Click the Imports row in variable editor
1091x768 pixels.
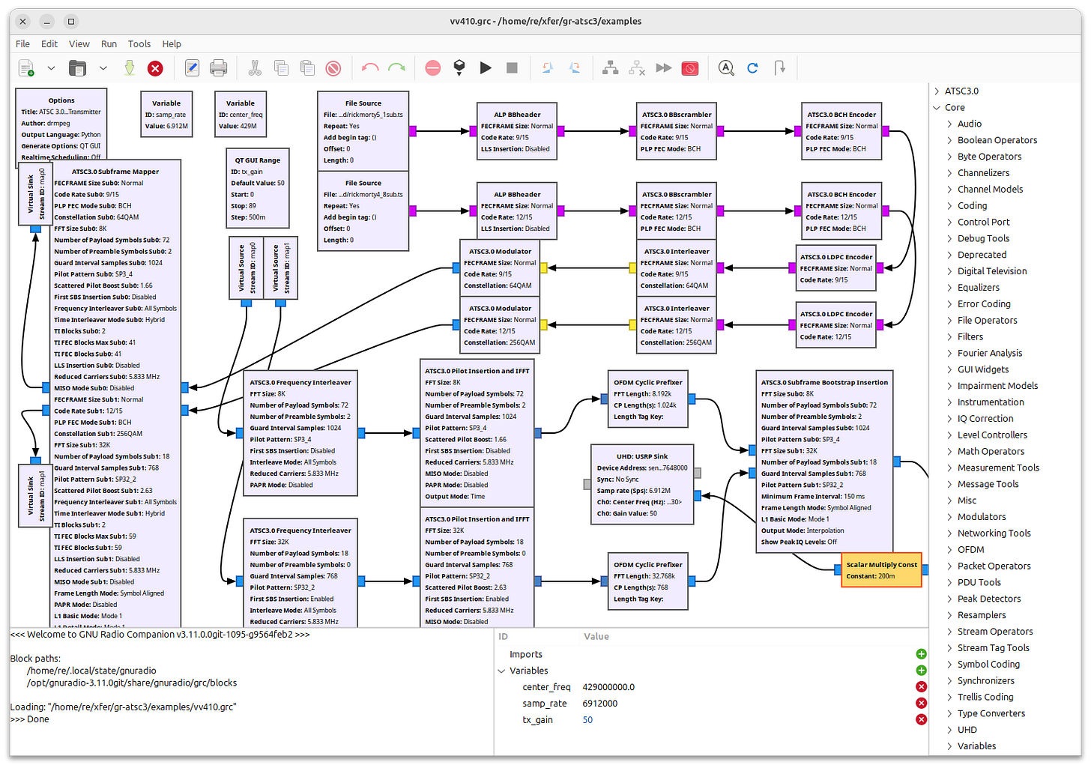[712, 654]
